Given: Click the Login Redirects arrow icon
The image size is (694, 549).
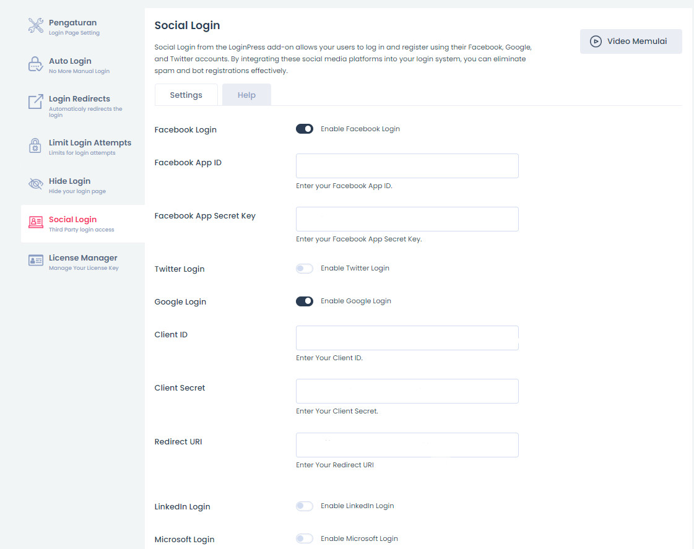Looking at the screenshot, I should pos(36,102).
